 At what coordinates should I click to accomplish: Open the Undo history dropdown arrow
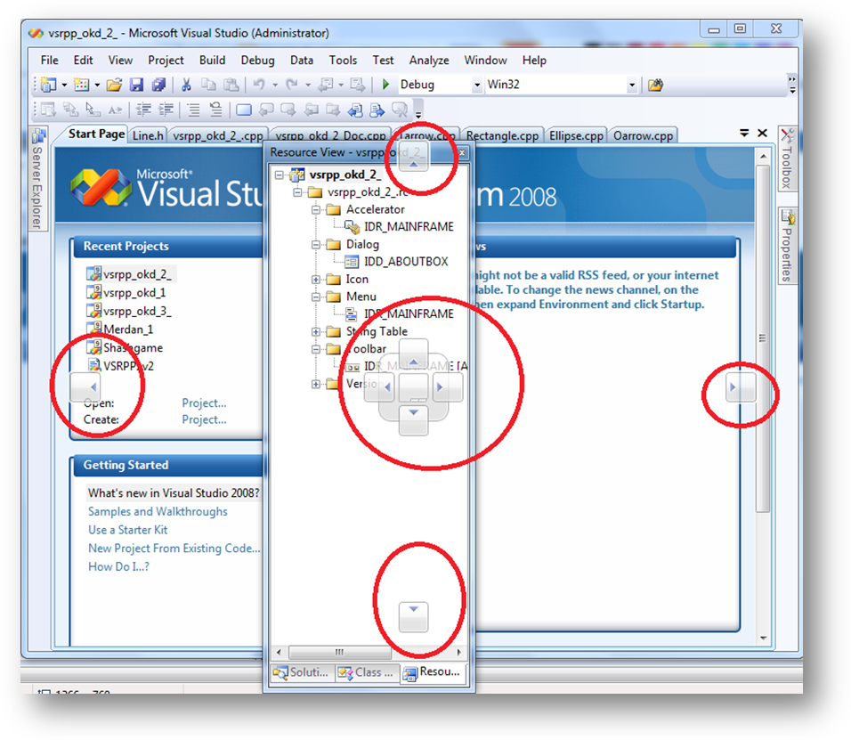click(x=275, y=85)
